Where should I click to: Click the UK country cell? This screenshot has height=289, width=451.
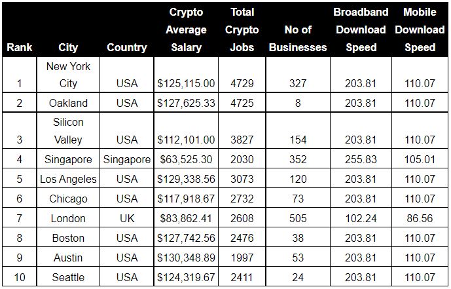coord(127,218)
